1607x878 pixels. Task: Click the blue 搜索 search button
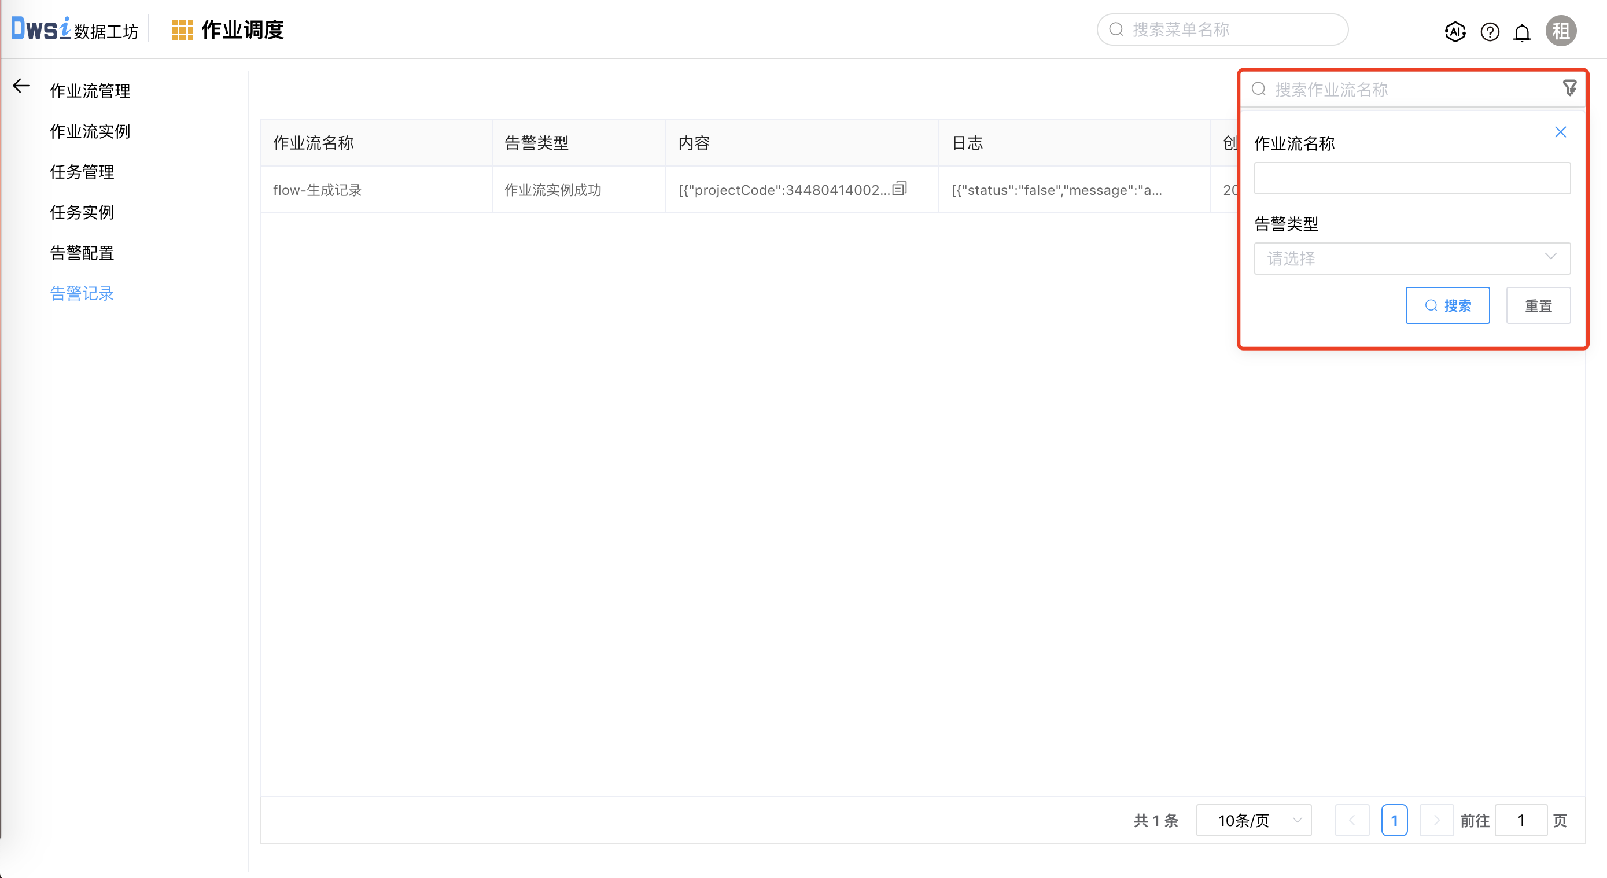click(1447, 305)
